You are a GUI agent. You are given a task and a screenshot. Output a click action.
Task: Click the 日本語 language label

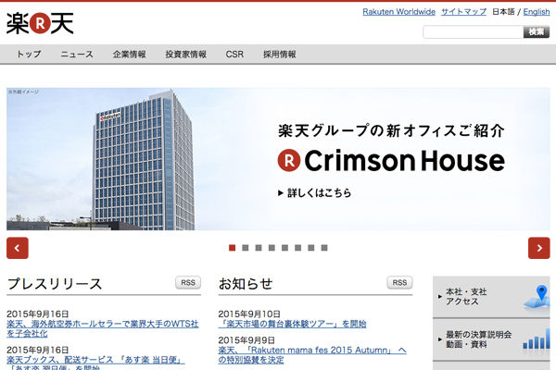click(503, 12)
